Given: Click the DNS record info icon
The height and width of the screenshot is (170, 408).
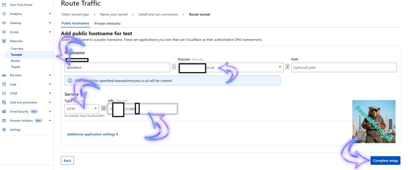Looking at the screenshot, I should (70, 81).
